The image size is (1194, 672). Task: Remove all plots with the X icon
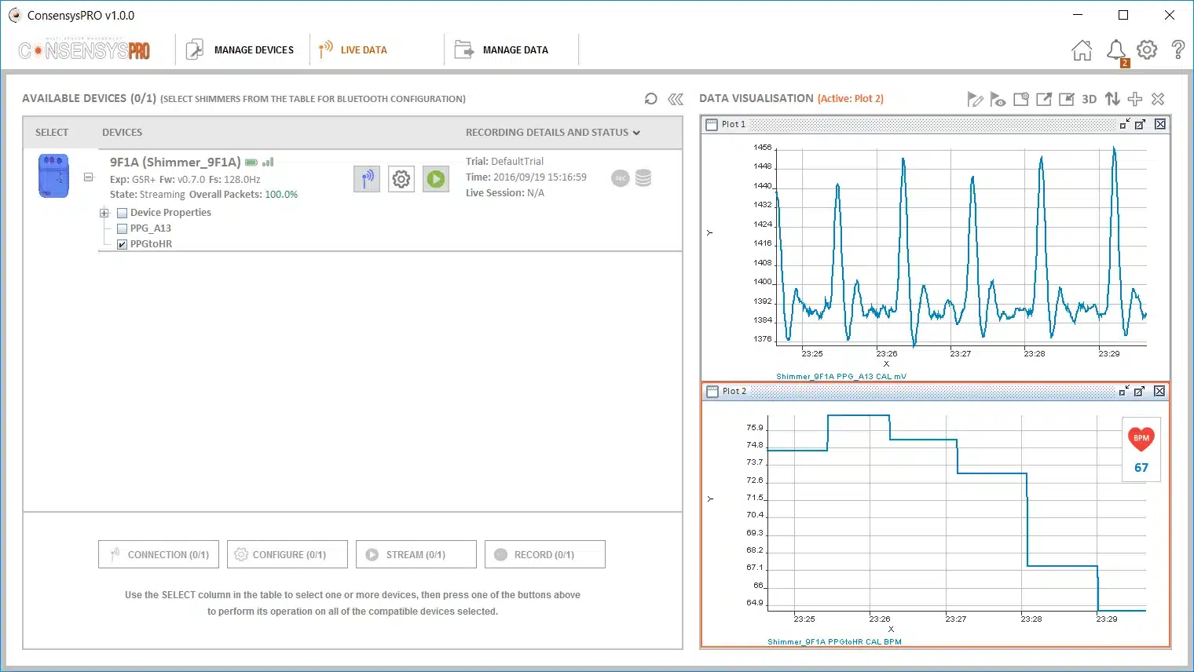click(1158, 99)
